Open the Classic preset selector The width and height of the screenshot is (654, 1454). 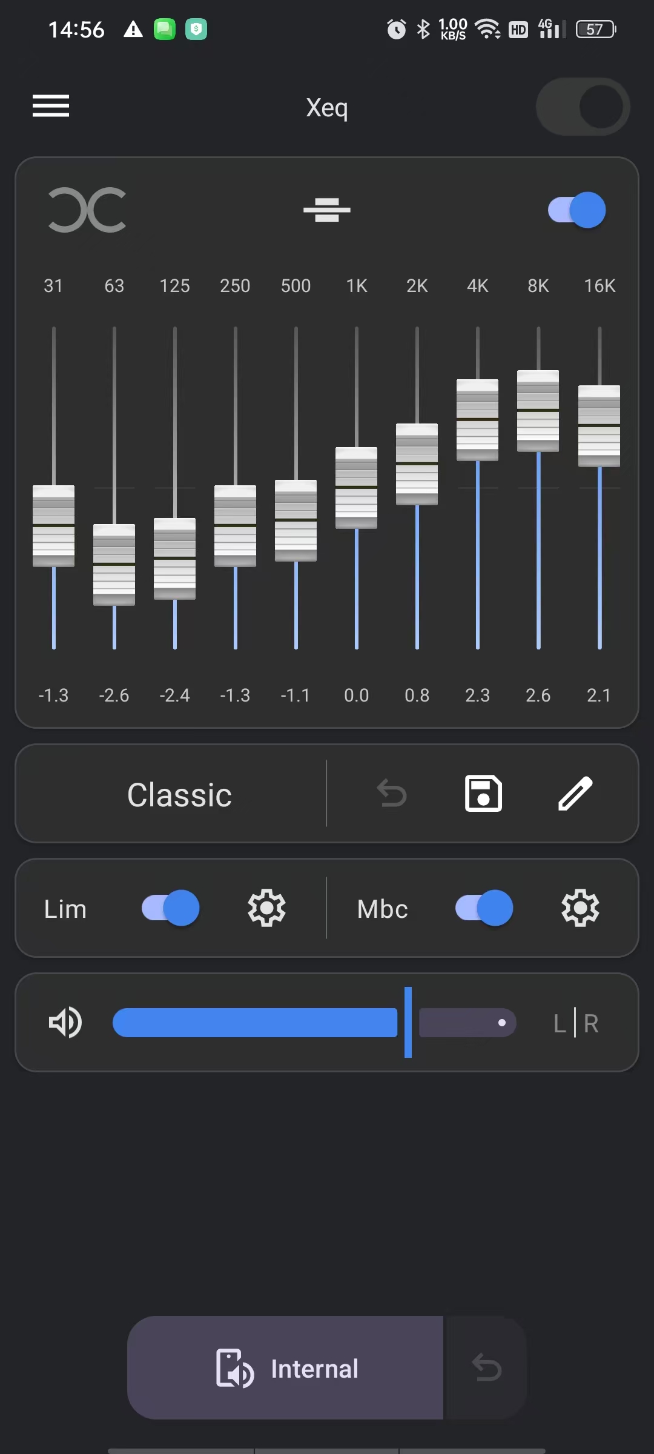tap(179, 794)
